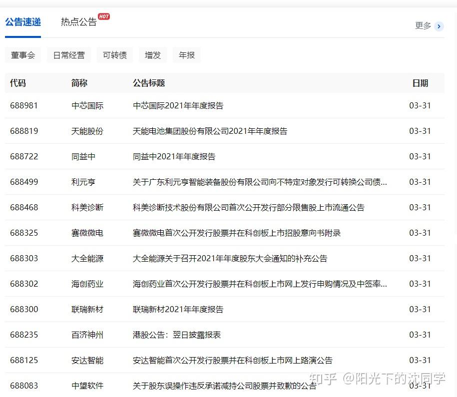
Task: Open 同益中2021年年度报告 announcement
Action: coord(174,156)
